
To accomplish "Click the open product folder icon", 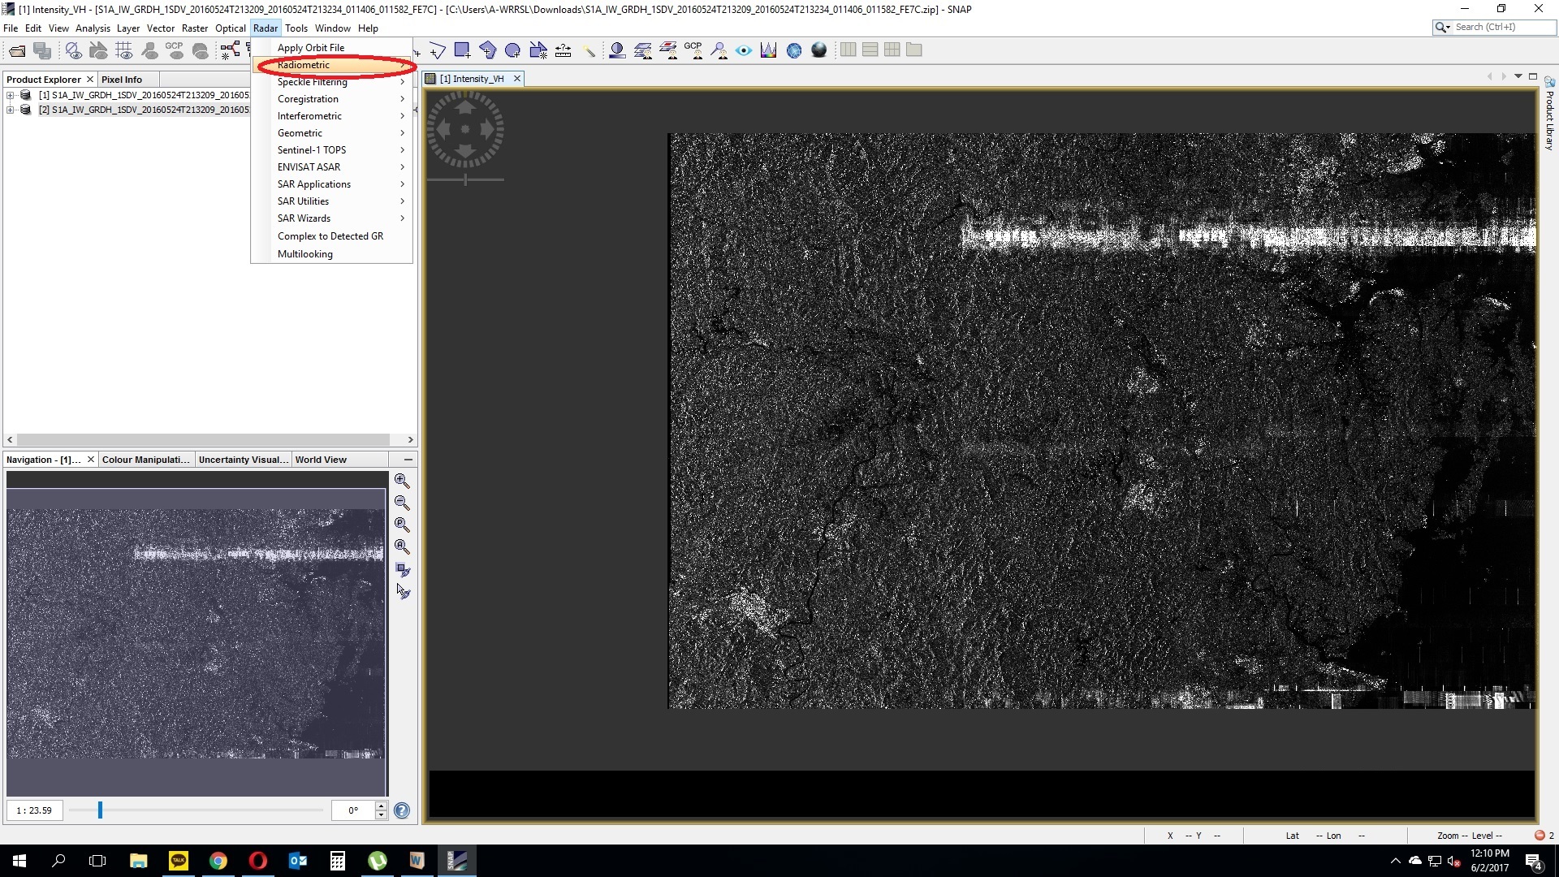I will [x=17, y=50].
